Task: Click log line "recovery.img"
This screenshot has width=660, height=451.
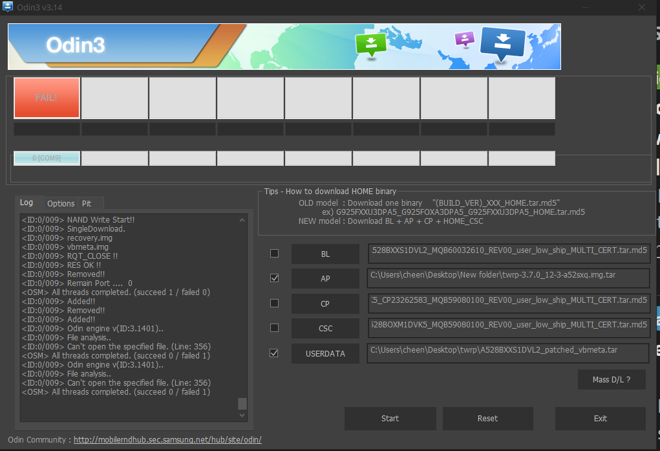Action: [67, 238]
